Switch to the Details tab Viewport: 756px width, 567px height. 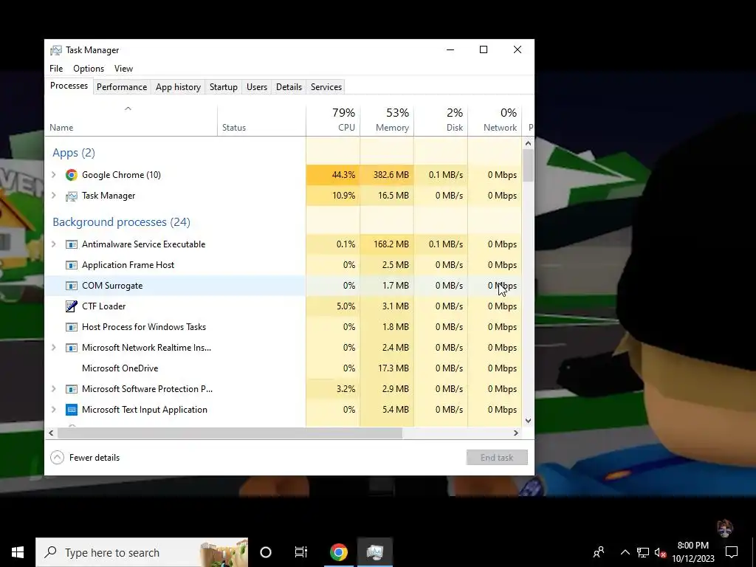tap(289, 87)
